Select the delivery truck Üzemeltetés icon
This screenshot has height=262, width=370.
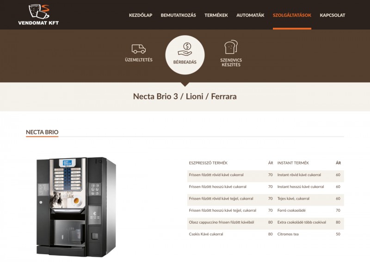[x=138, y=49]
